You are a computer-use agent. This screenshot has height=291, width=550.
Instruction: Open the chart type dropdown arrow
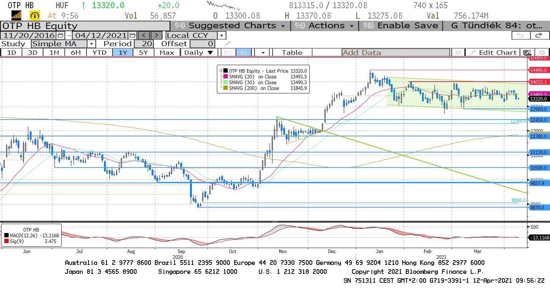pyautogui.click(x=263, y=53)
